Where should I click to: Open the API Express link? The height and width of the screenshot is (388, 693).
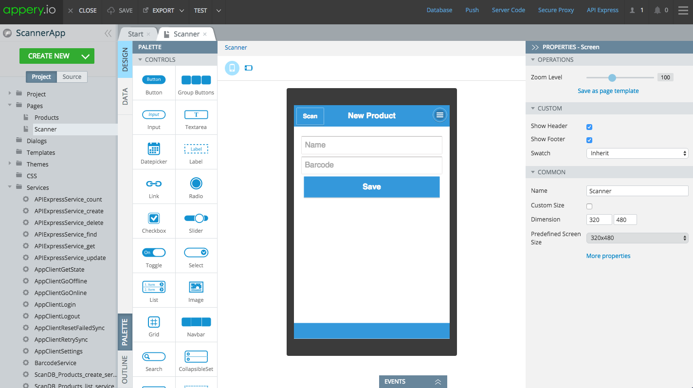point(602,10)
